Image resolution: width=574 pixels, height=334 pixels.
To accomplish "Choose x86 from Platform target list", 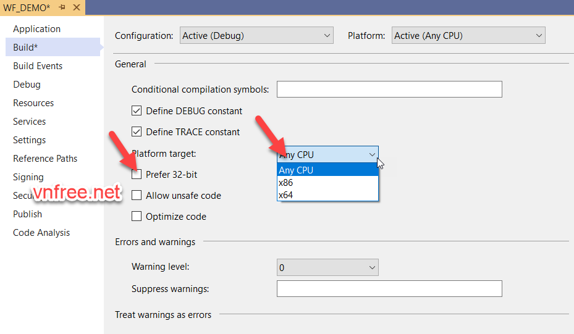I will pyautogui.click(x=286, y=183).
